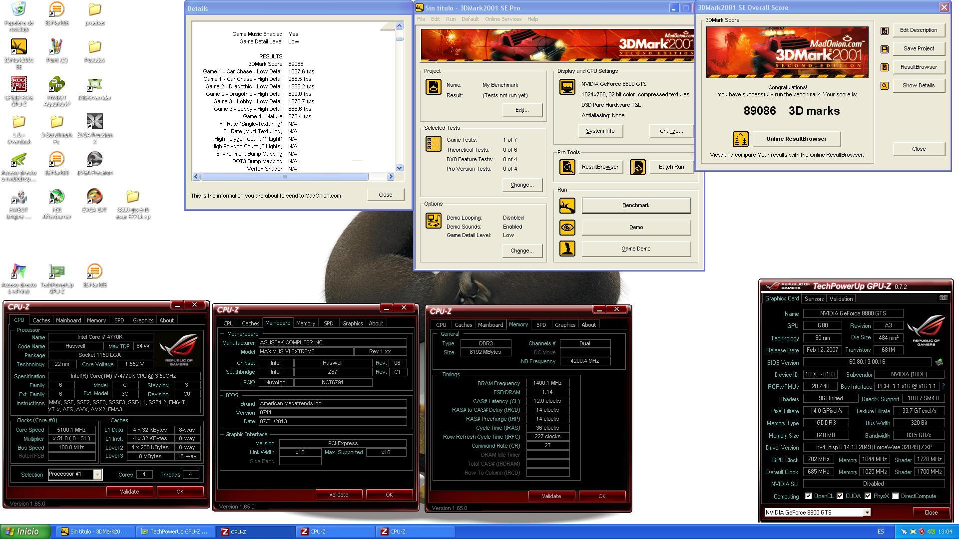Open the Inicio start button
The image size is (959, 539).
tap(25, 532)
